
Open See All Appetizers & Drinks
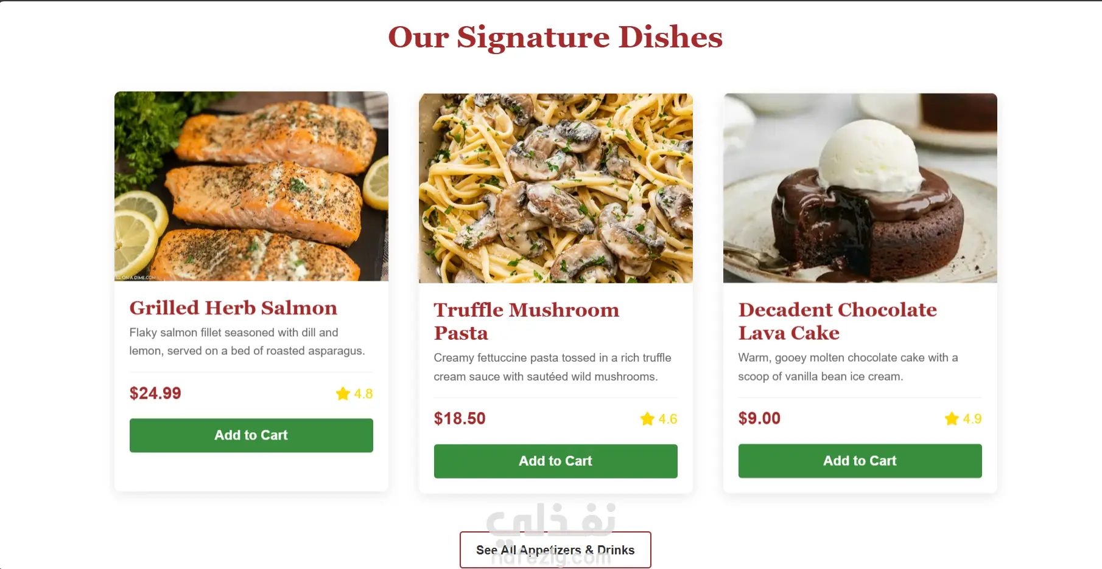pos(555,550)
